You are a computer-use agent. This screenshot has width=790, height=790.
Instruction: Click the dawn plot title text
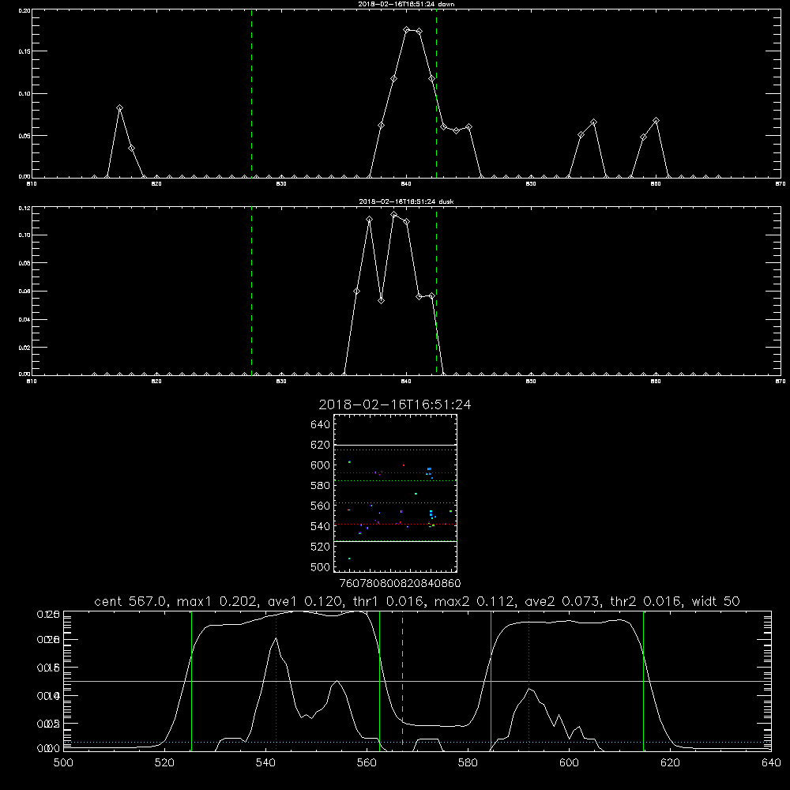click(x=406, y=3)
